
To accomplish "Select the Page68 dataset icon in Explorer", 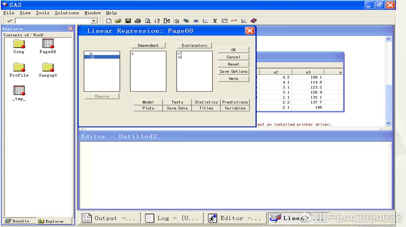I will point(48,44).
